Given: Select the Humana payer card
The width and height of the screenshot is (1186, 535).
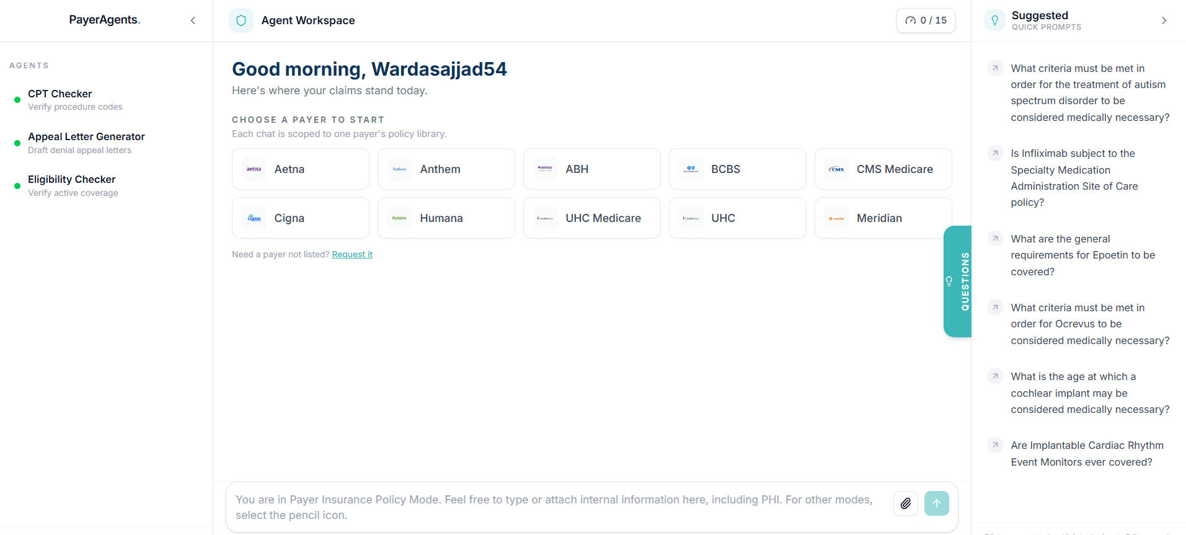Looking at the screenshot, I should [446, 218].
